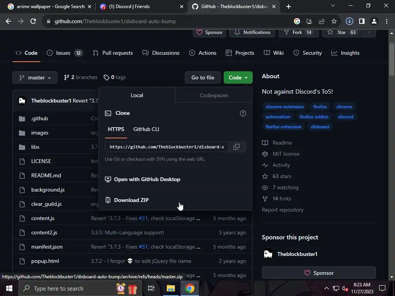Click the firefox-addon topic tag
The height and width of the screenshot is (296, 395).
point(314,117)
